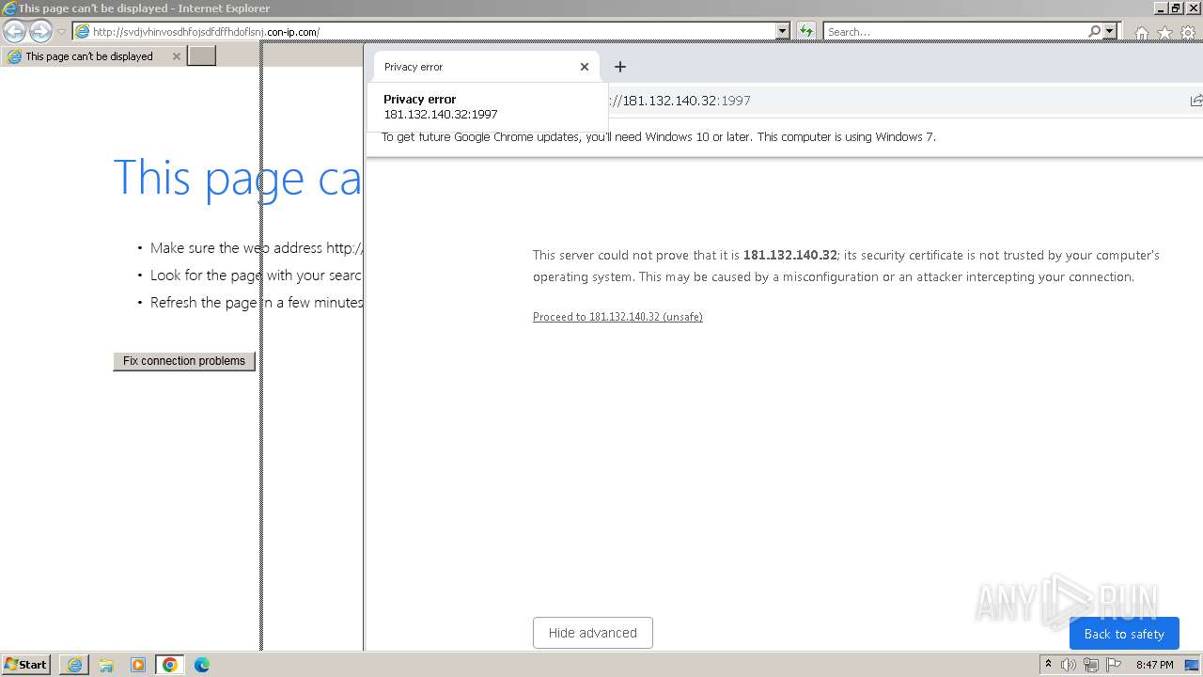Screen dimensions: 1203x677
Task: Restore the Internet Explorer window
Action: [x=1176, y=8]
